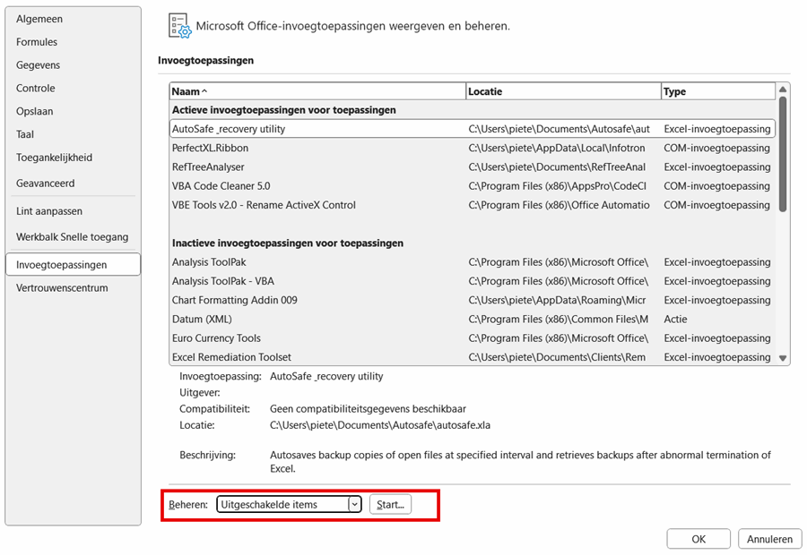Click Annuleren to cancel

point(770,539)
